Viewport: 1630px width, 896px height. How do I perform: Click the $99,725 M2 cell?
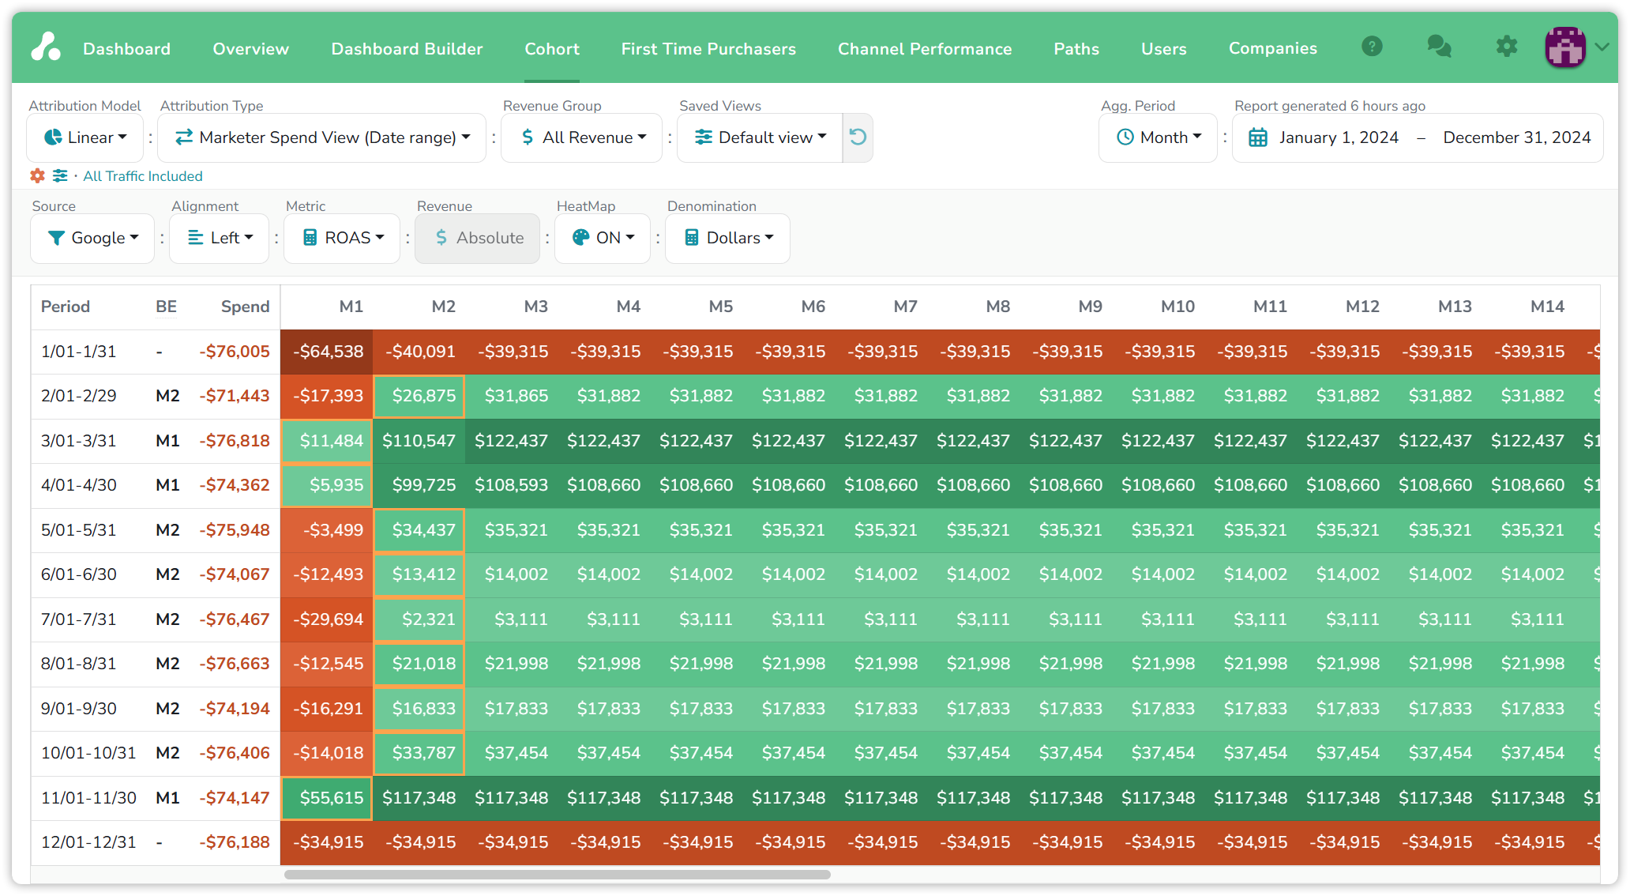click(x=419, y=485)
